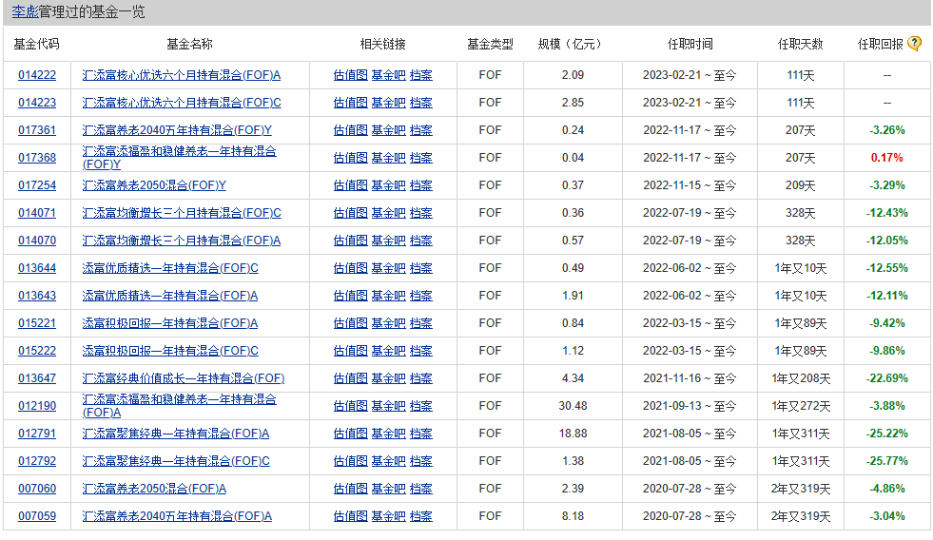Click the 2021-11-16 ~ 至今 tenure date
The height and width of the screenshot is (540, 933).
coord(690,378)
